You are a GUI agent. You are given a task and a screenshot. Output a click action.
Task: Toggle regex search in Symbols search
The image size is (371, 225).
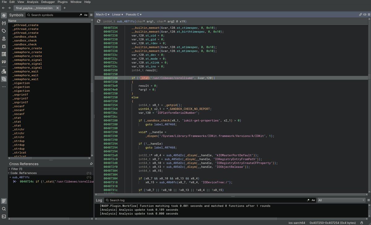tap(81, 15)
